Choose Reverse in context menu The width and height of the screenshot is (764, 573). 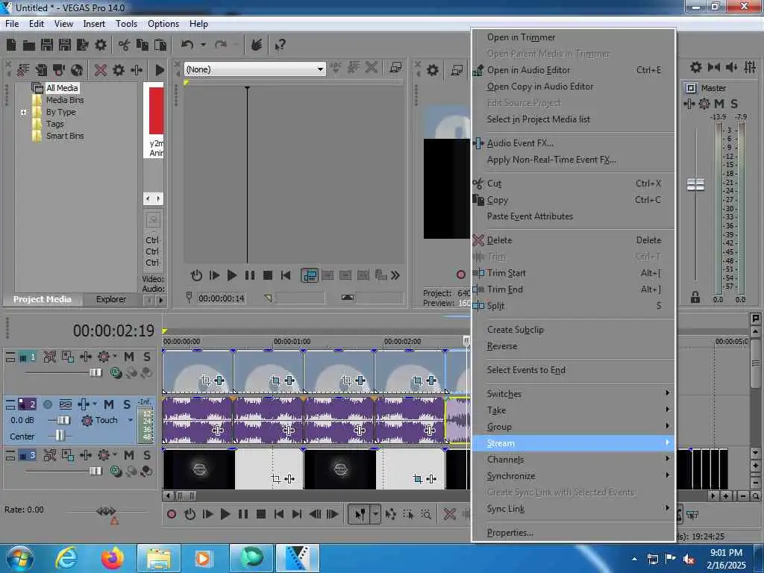click(x=574, y=346)
